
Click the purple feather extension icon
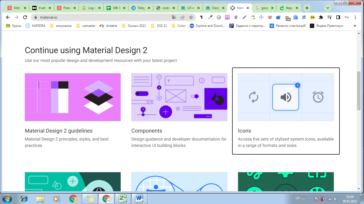click(244, 17)
